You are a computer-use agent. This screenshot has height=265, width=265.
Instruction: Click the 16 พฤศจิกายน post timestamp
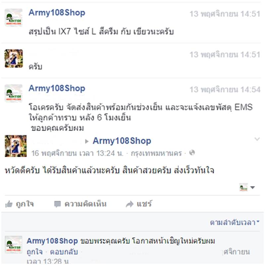point(77,153)
